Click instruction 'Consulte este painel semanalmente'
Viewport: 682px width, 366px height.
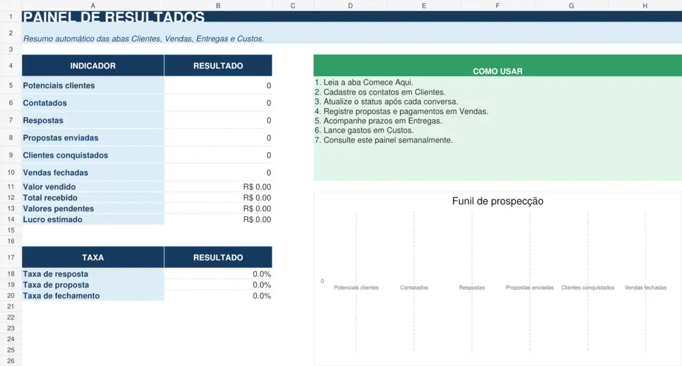point(383,140)
